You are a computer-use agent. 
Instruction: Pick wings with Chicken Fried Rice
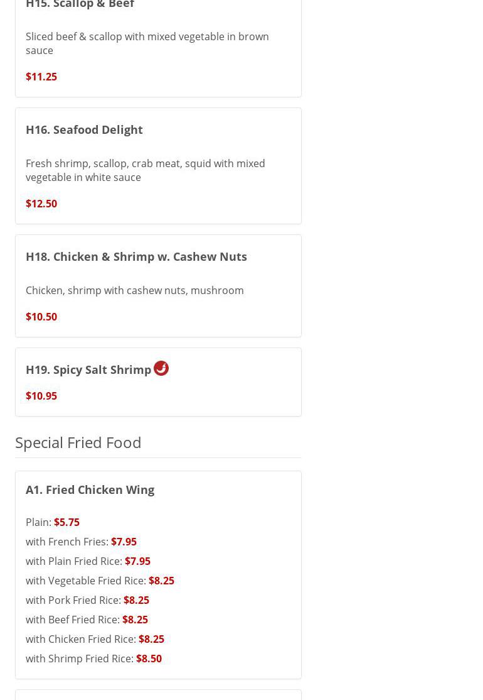[95, 639]
